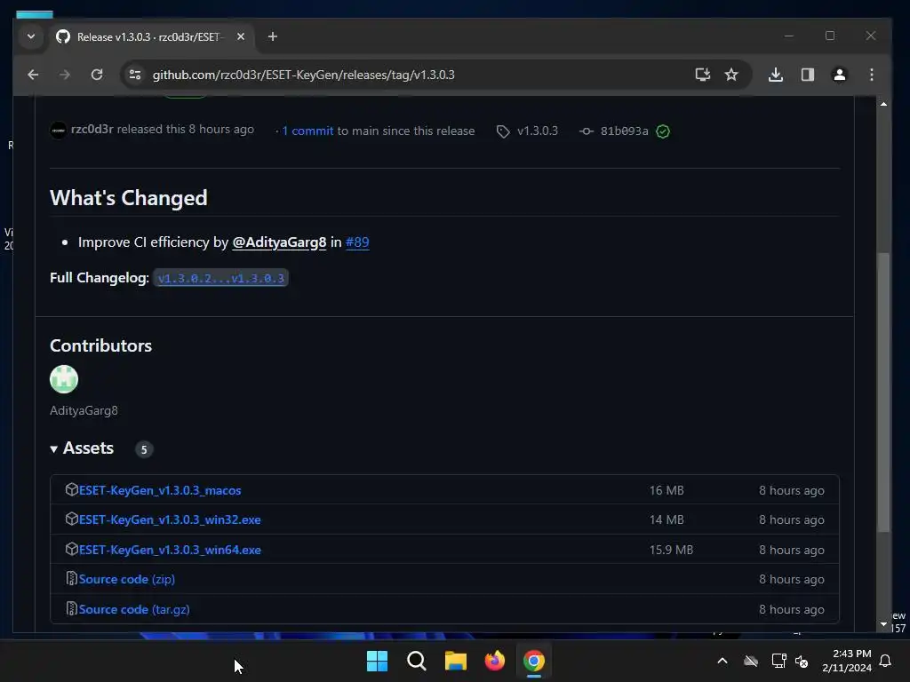Image resolution: width=910 pixels, height=682 pixels.
Task: Click scrollbar down arrow
Action: (883, 624)
